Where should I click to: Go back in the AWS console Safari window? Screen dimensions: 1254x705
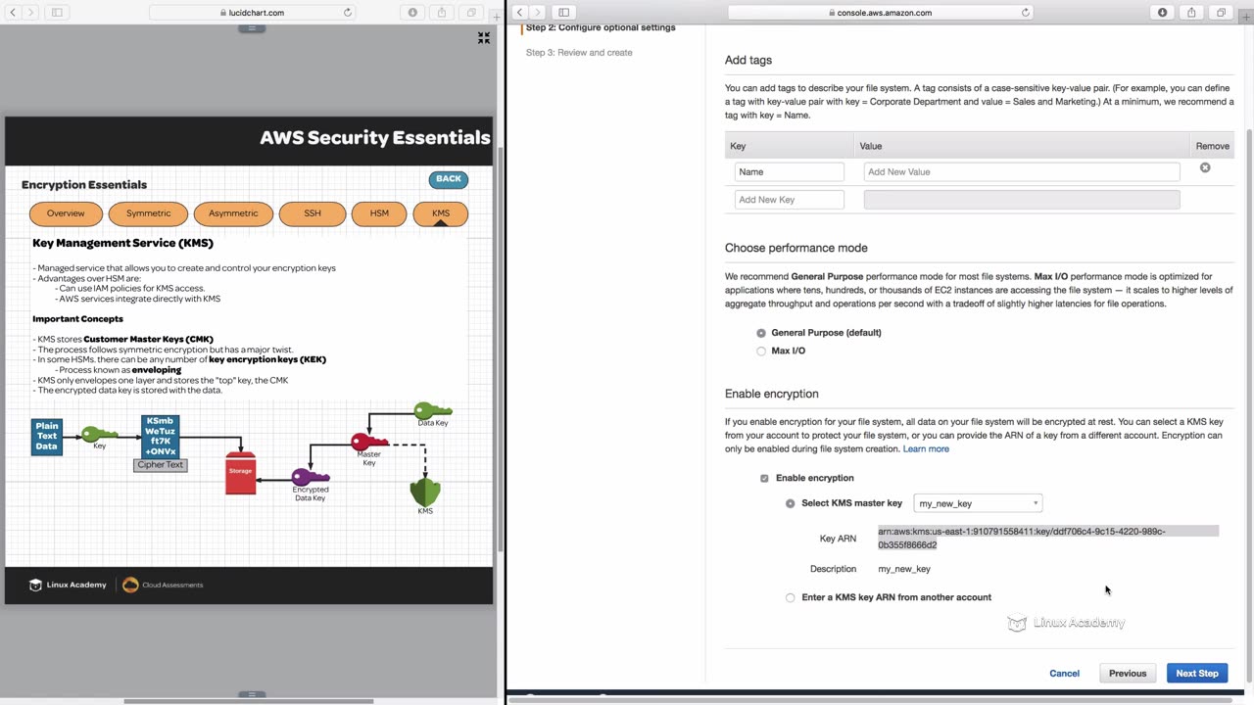(x=520, y=13)
